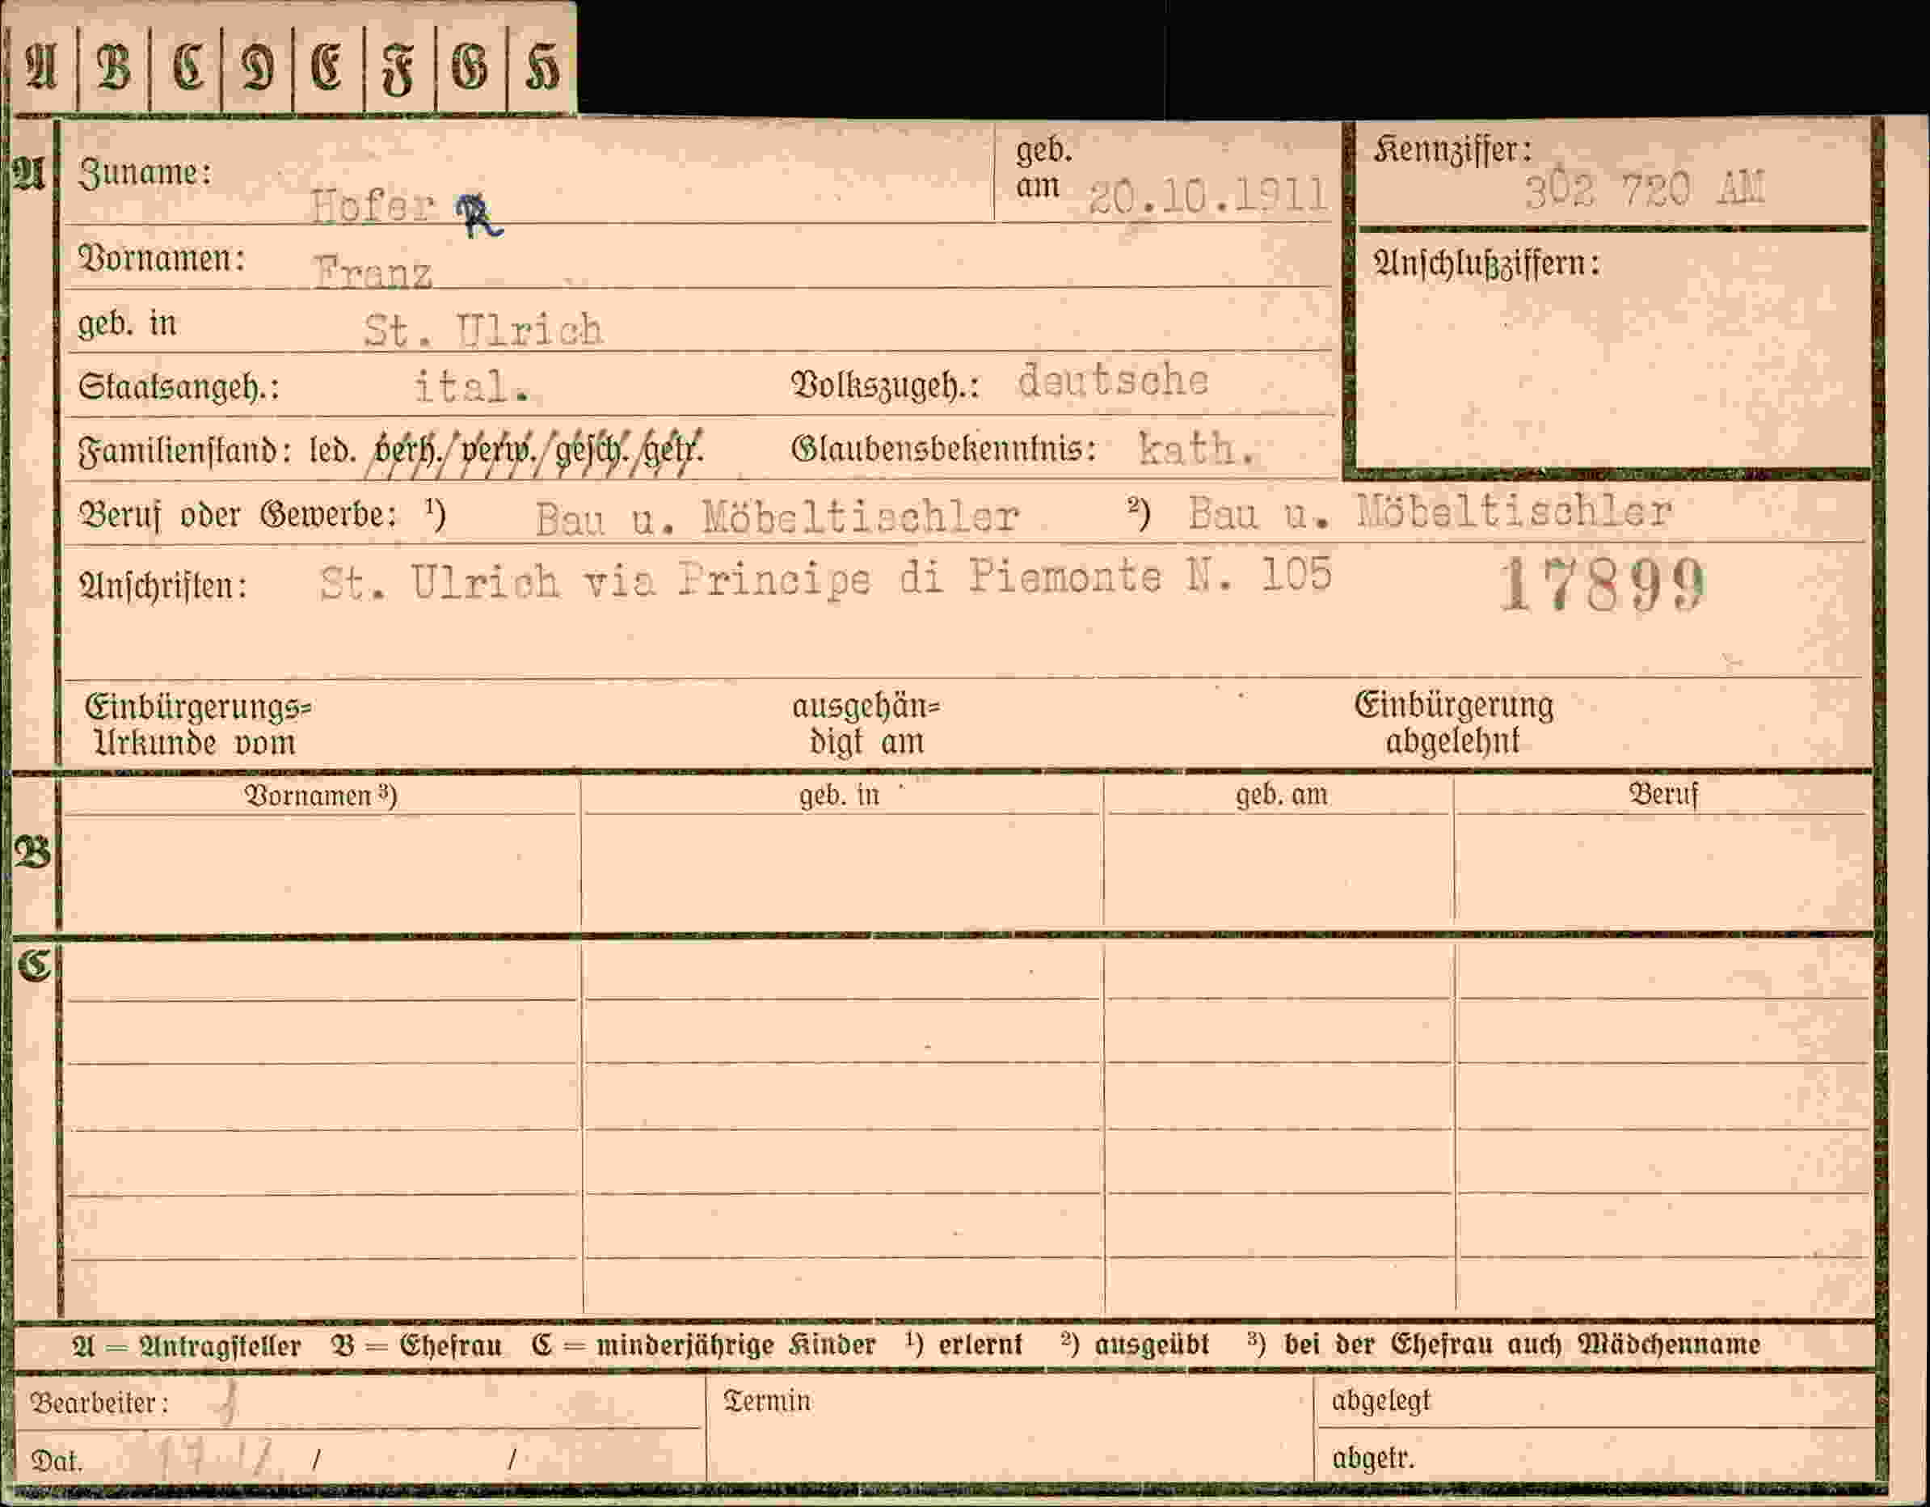Click the 'geb. am' column header in section B
The height and width of the screenshot is (1507, 1930).
coord(1281,795)
